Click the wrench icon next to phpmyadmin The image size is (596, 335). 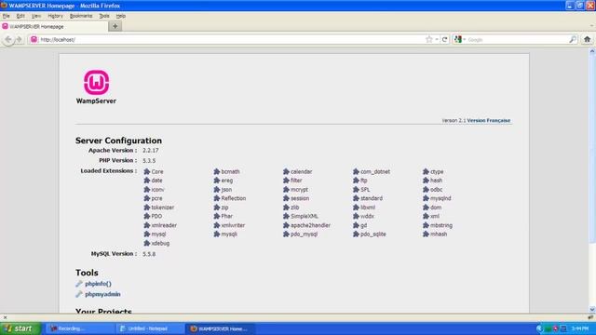click(x=79, y=294)
